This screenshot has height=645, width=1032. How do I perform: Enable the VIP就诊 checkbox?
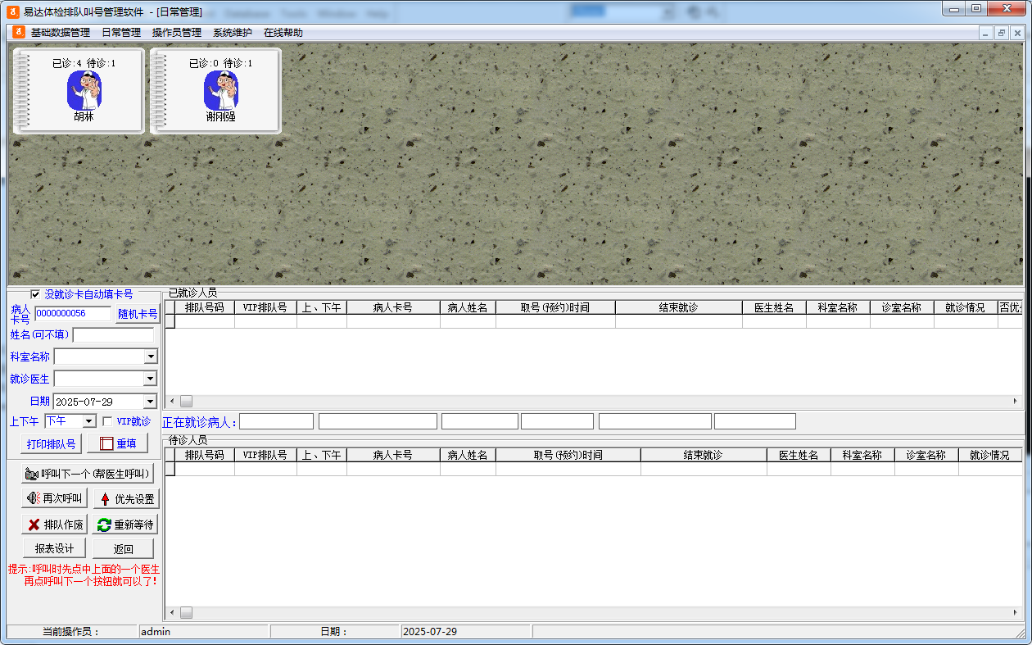106,421
